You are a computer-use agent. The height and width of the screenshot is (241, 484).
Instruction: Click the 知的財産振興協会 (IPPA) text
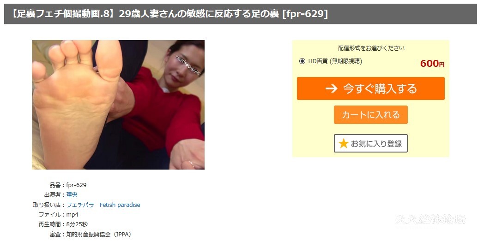(99, 234)
